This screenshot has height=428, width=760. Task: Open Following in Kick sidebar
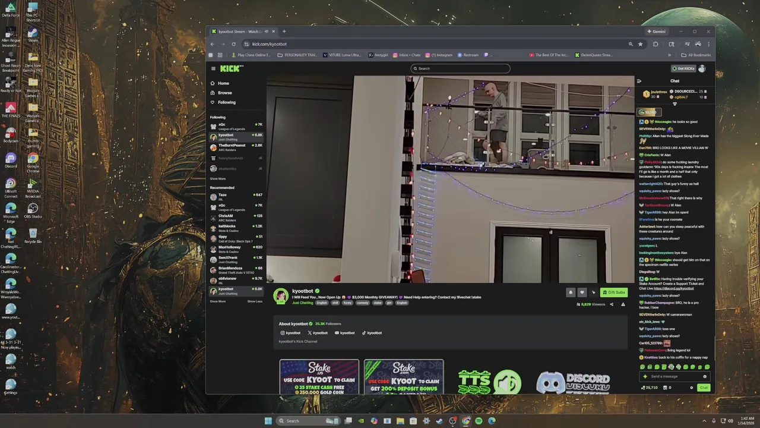tap(226, 102)
